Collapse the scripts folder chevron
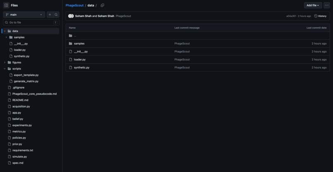The height and width of the screenshot is (172, 333). 5,69
